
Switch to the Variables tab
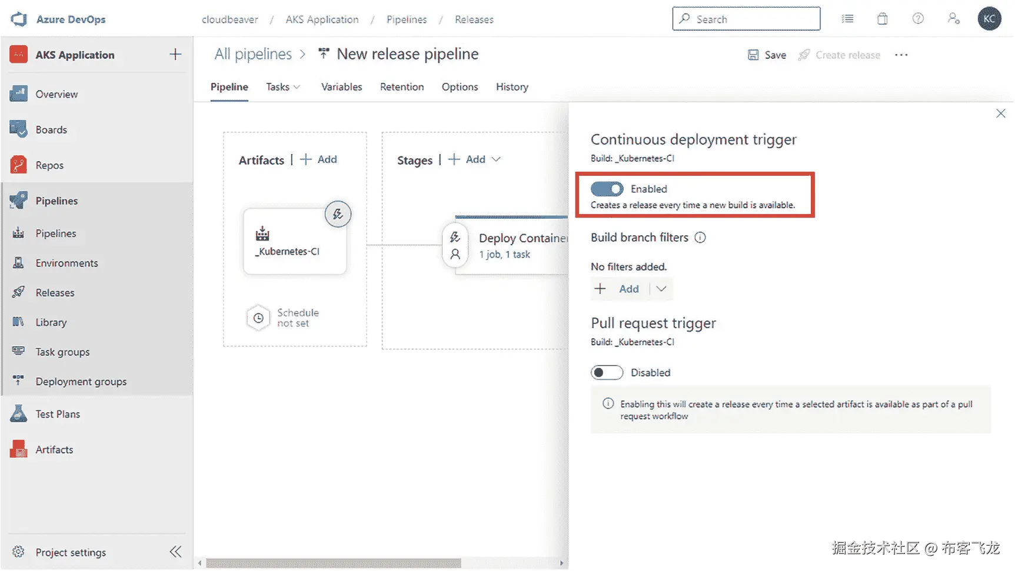point(342,87)
